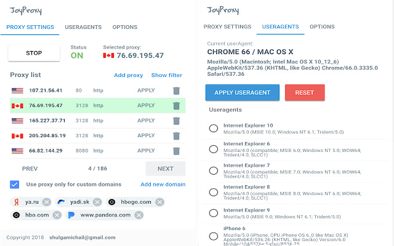The image size is (394, 246).
Task: Apply proxy 165.227.37.71
Action: (146, 121)
